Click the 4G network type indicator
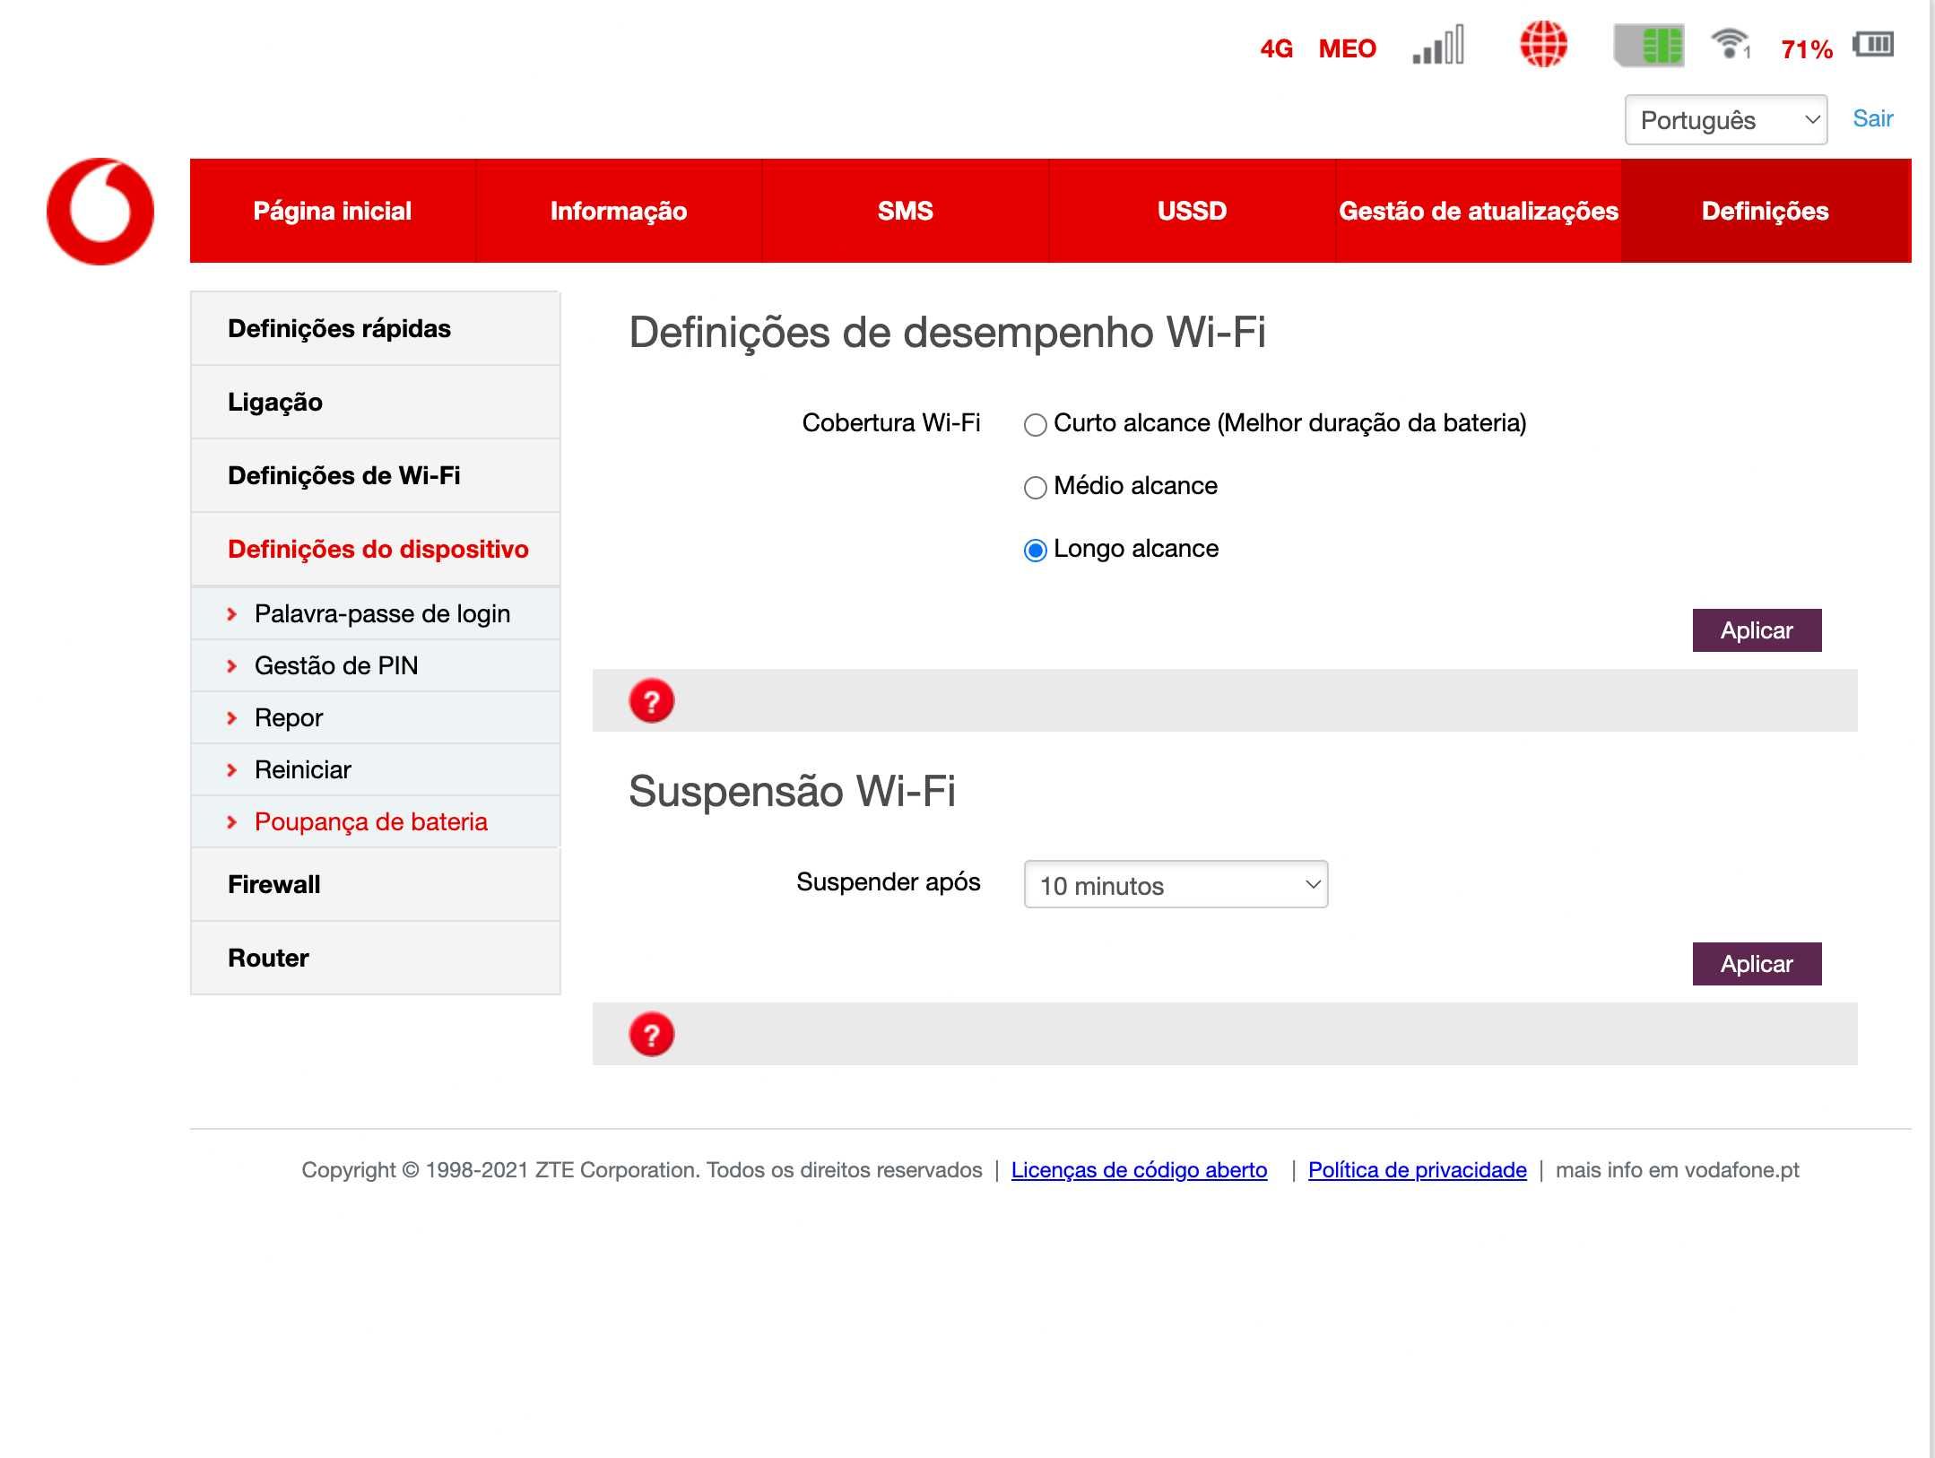The height and width of the screenshot is (1458, 1935). 1276,48
